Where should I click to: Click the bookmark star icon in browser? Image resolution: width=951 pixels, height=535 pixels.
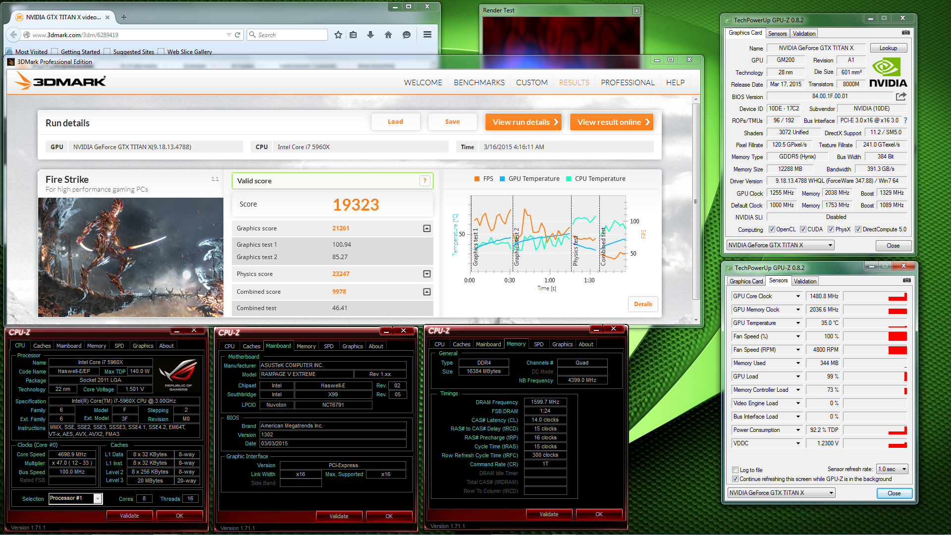(x=338, y=35)
